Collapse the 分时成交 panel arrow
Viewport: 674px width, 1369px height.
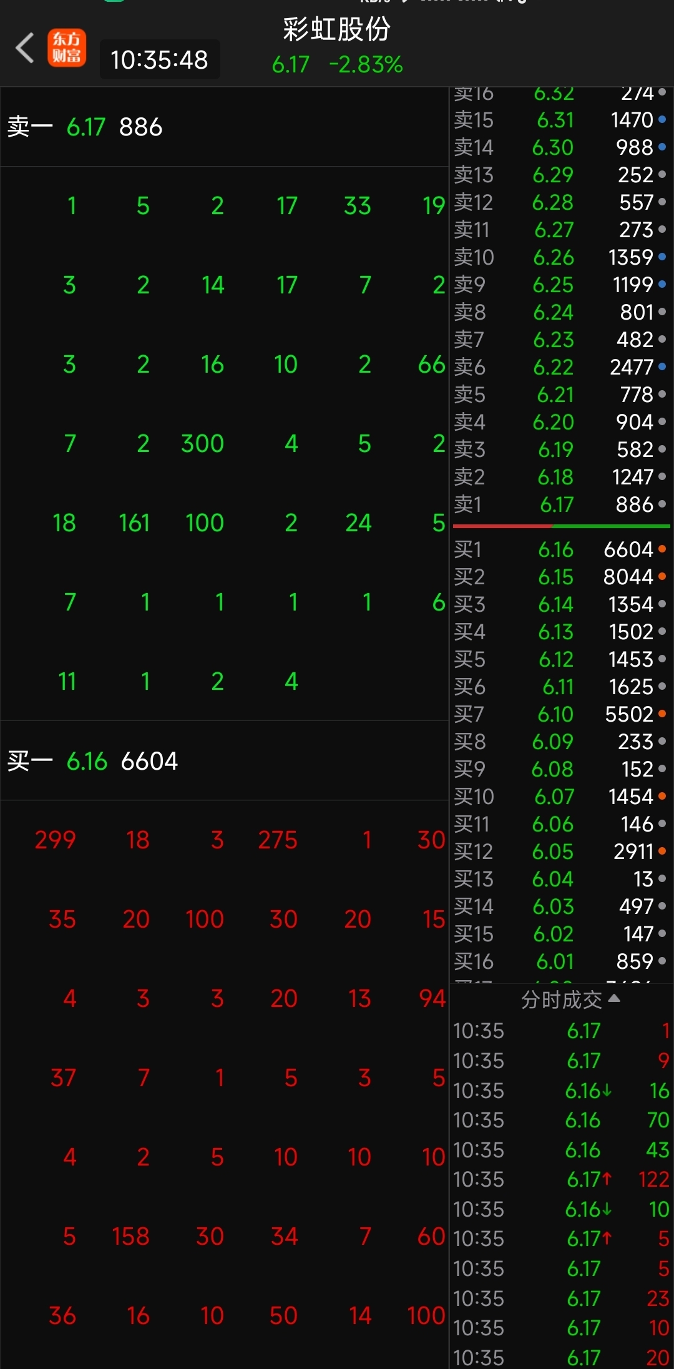pos(614,998)
